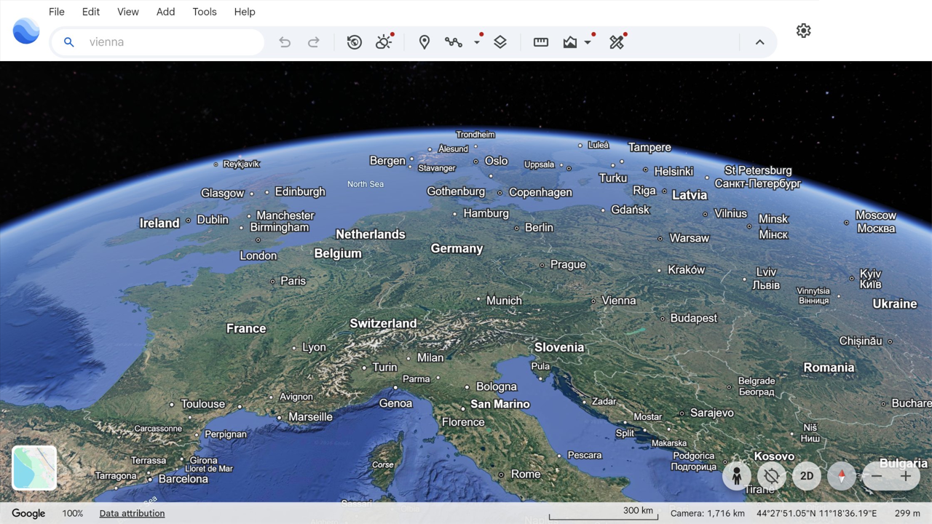The height and width of the screenshot is (524, 932).
Task: Toggle globe auto-rotation button
Action: (x=772, y=476)
